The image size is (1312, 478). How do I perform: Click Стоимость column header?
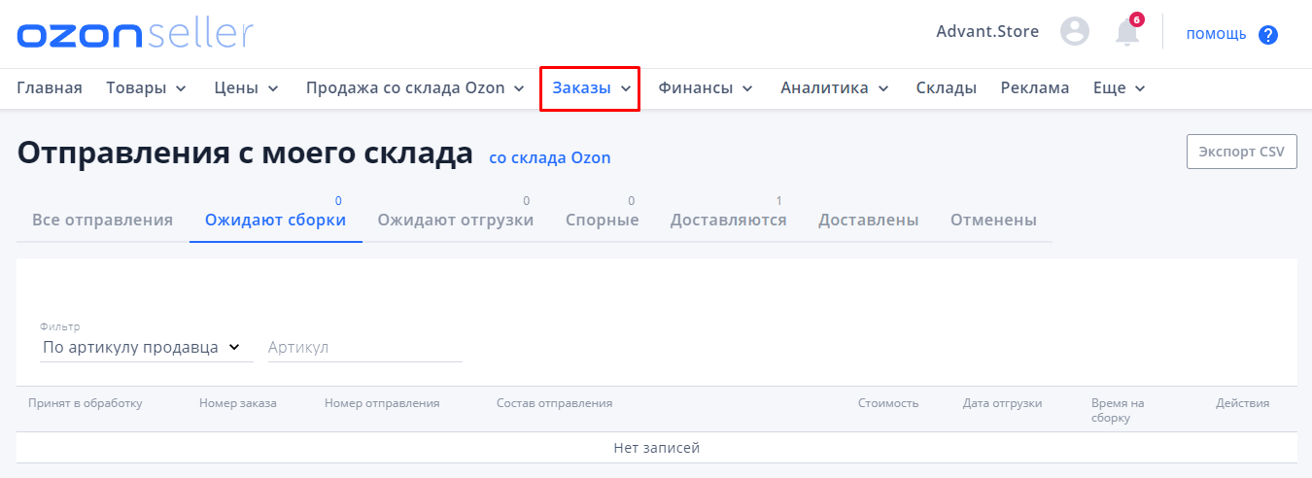click(888, 403)
